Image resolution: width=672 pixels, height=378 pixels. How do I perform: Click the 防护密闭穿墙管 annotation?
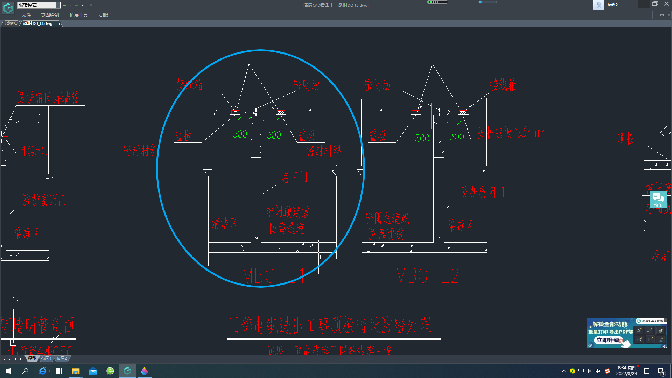point(48,98)
